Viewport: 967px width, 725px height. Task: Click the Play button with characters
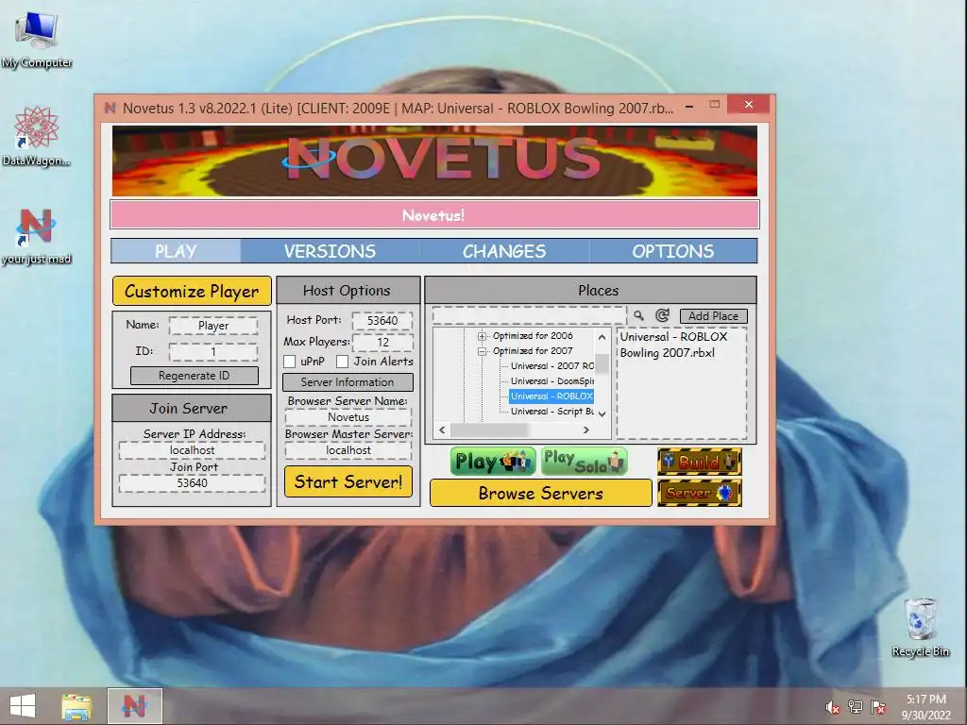pyautogui.click(x=493, y=461)
